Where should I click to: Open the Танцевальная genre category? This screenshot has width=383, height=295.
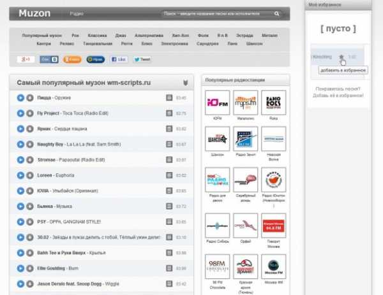[98, 44]
